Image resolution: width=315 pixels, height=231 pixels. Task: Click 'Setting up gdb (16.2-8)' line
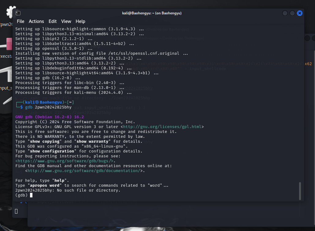[x=48, y=78]
